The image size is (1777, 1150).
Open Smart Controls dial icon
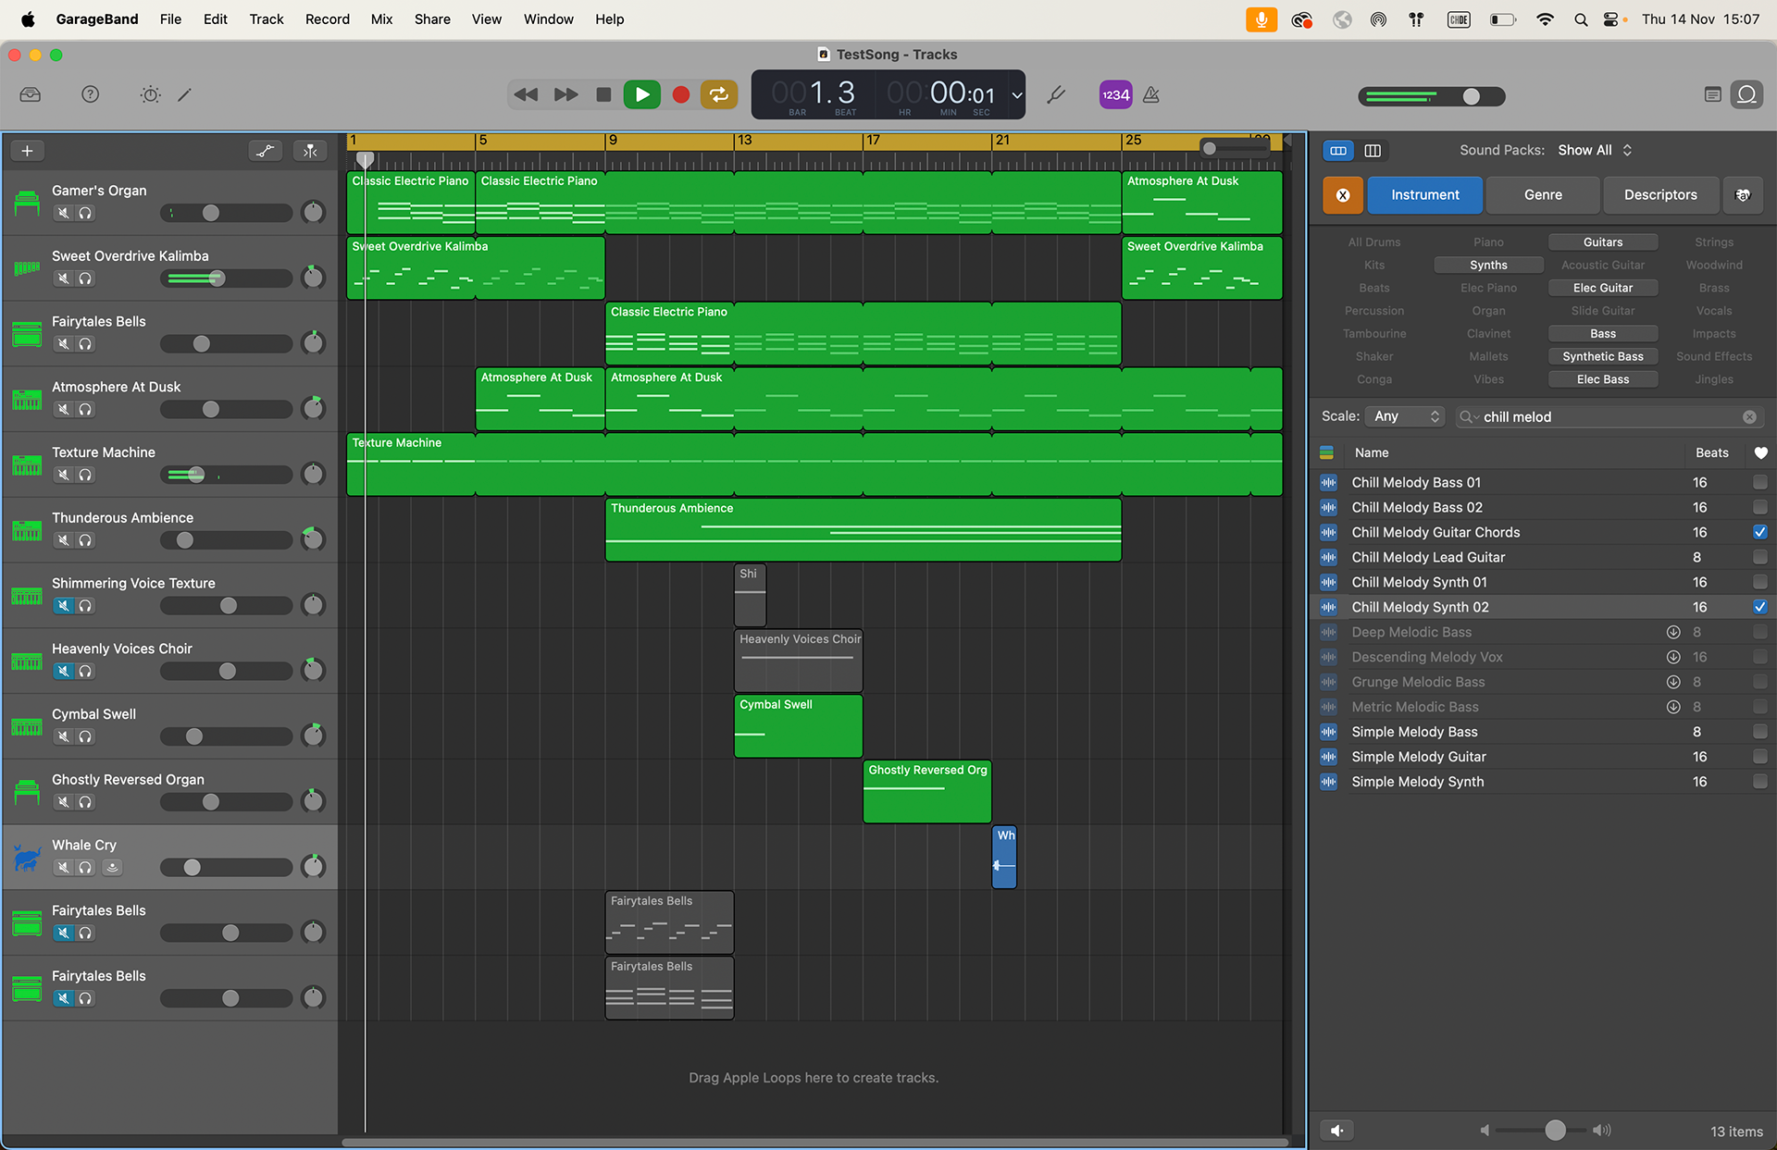pyautogui.click(x=150, y=94)
